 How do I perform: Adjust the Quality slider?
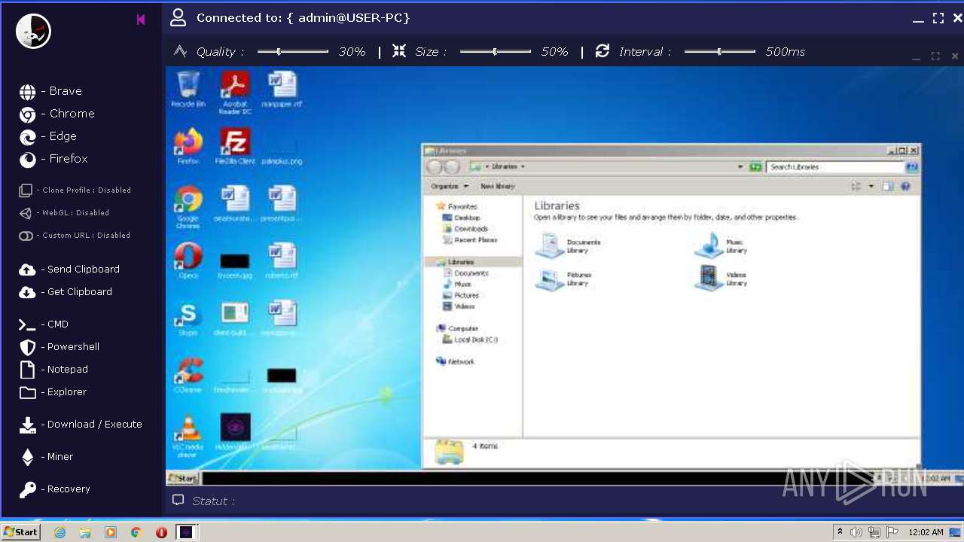point(293,51)
